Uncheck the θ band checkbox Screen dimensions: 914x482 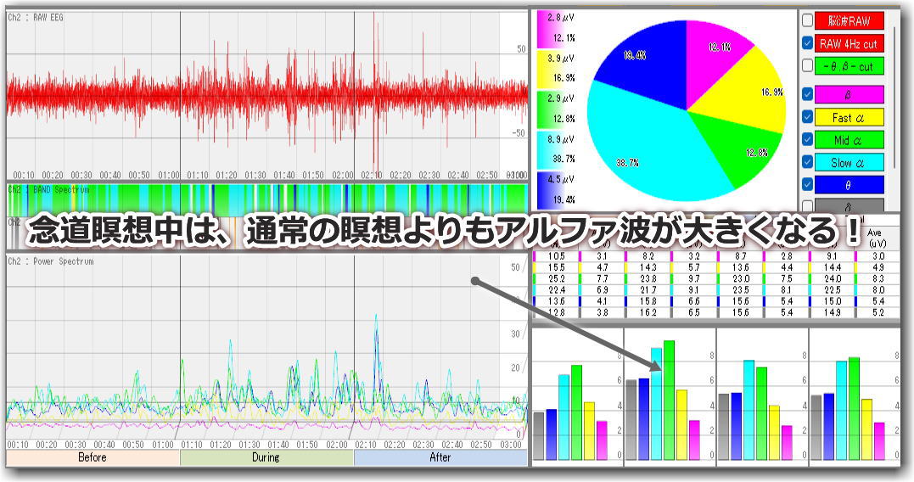click(x=807, y=183)
